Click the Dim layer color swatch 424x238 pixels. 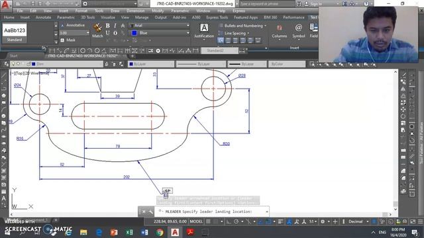point(34,64)
